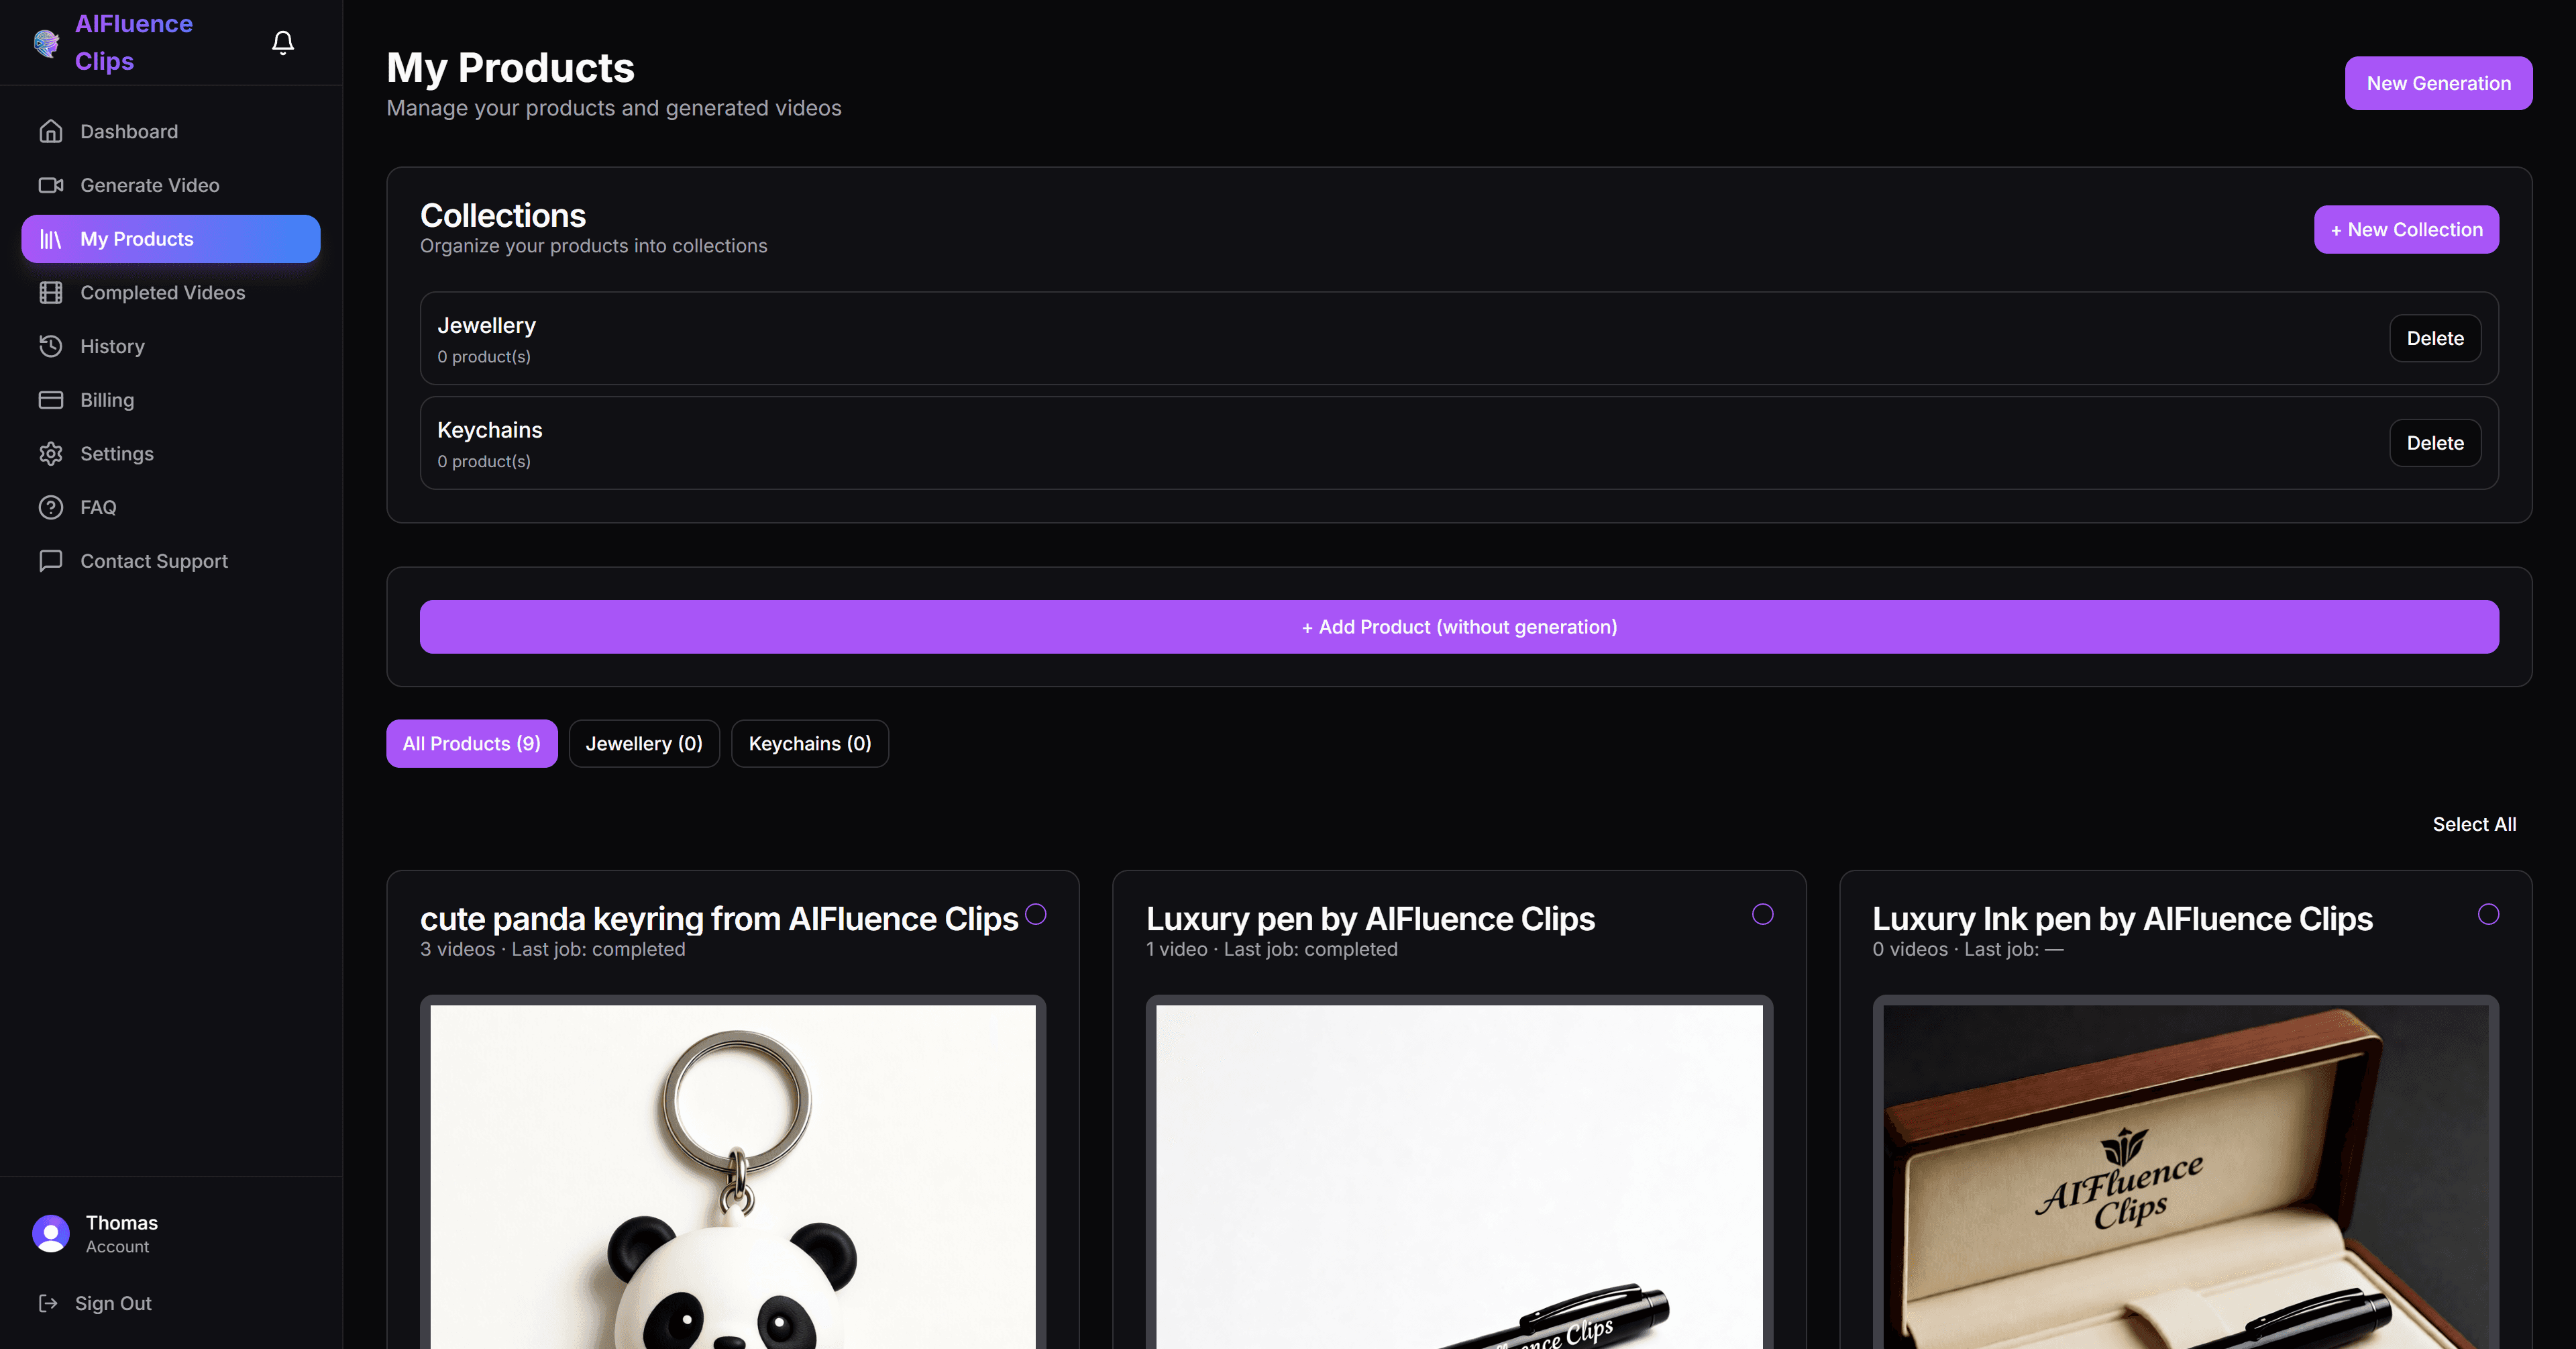Select the cute panda keyring product circle
This screenshot has width=2576, height=1349.
point(1036,913)
